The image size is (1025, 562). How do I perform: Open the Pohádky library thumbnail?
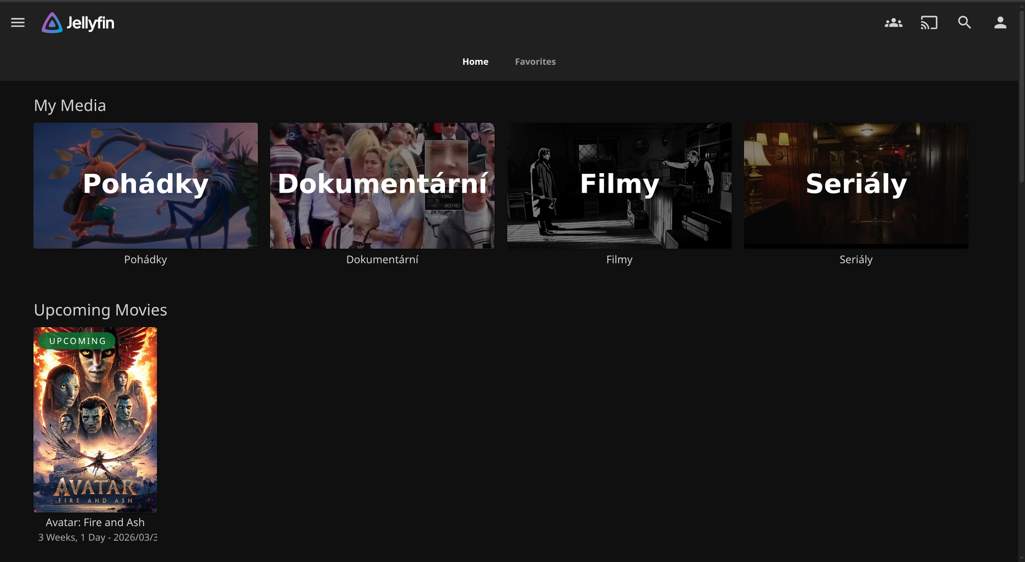tap(145, 185)
